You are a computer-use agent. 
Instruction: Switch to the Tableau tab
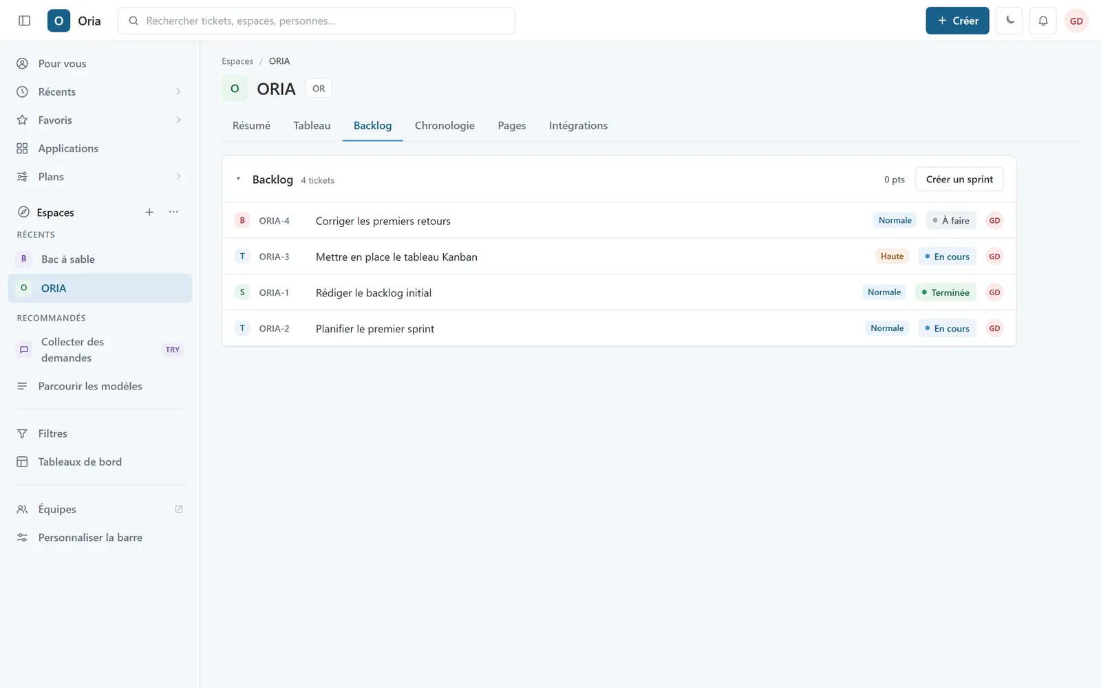point(312,125)
